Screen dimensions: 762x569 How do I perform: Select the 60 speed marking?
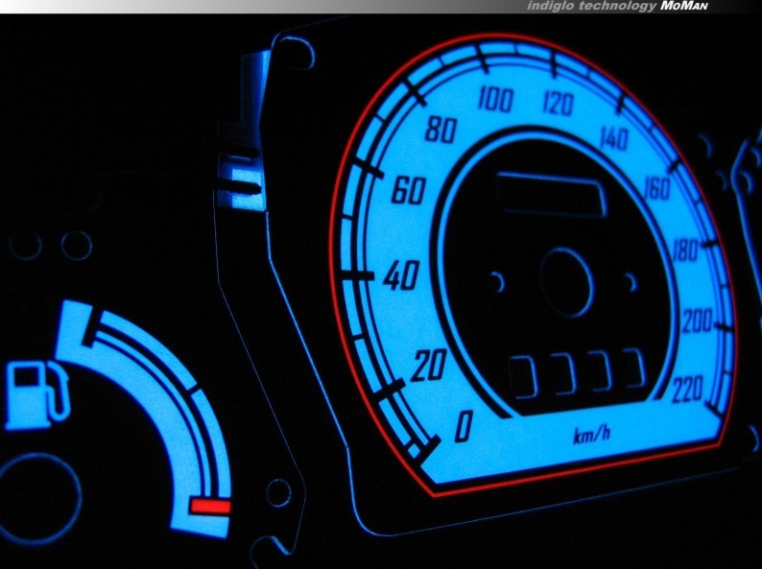[408, 192]
